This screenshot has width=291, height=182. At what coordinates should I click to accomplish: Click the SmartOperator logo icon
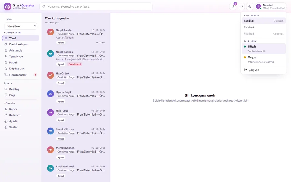point(7,6)
